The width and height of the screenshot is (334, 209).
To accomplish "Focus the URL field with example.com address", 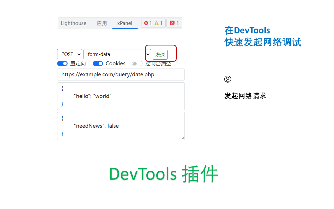I will coord(121,74).
